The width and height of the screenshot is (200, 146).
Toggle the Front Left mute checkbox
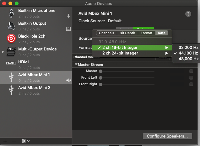point(191,78)
